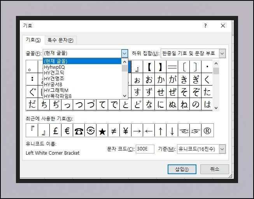254x199 pixels.
Task: Click font list scrollbar down arrow
Action: point(124,96)
